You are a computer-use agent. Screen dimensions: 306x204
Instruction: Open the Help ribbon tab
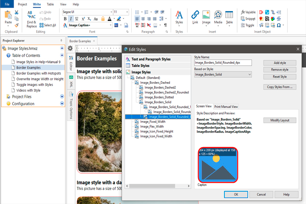[76, 4]
